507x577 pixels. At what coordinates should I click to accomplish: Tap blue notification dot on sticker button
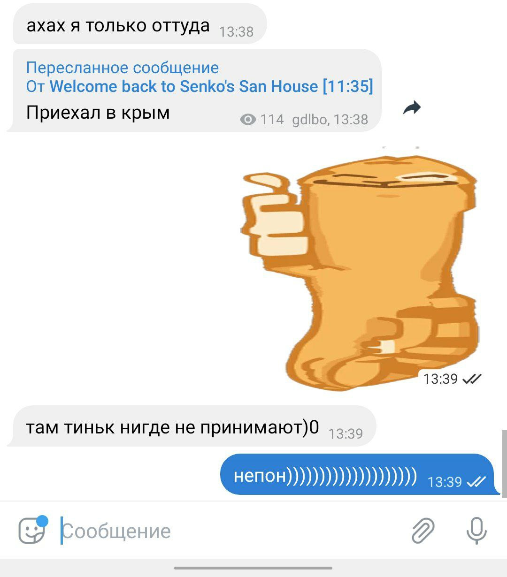(x=42, y=521)
